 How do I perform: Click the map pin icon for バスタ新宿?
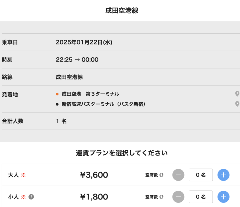237,104
